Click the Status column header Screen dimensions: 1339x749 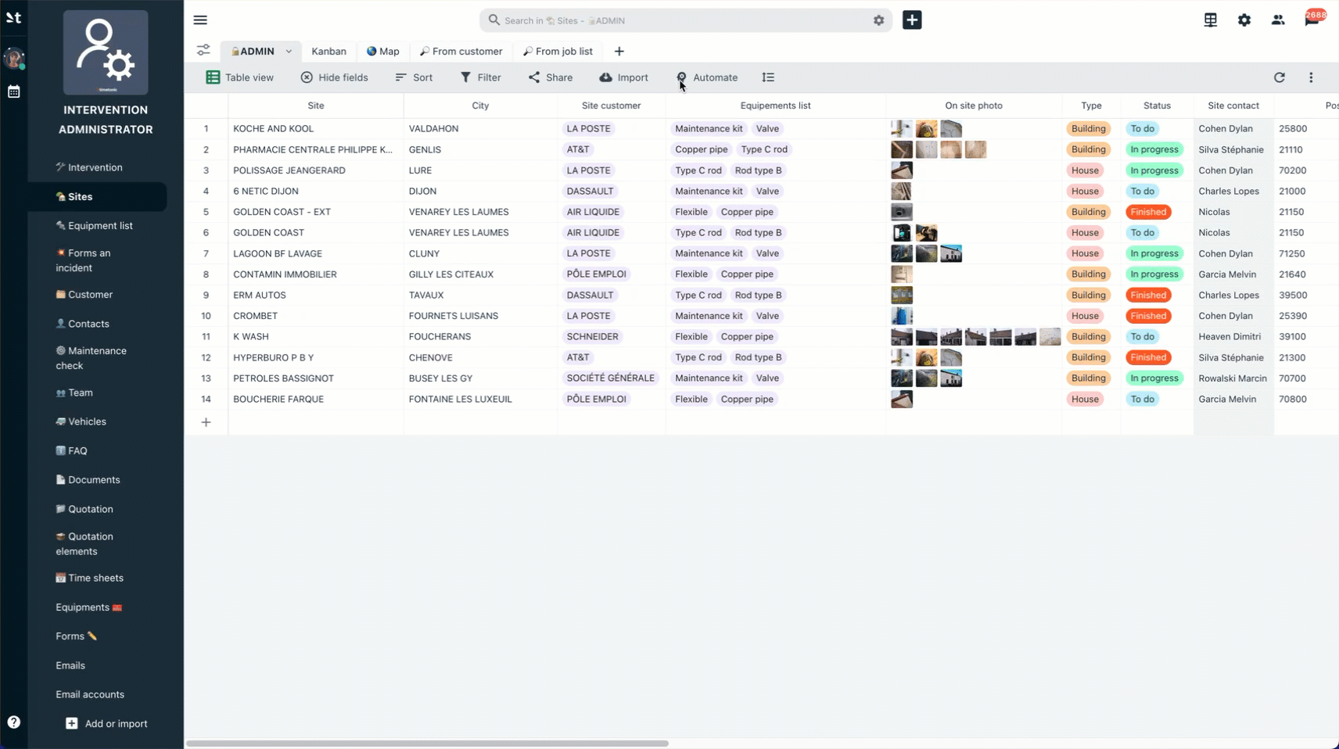(x=1157, y=106)
